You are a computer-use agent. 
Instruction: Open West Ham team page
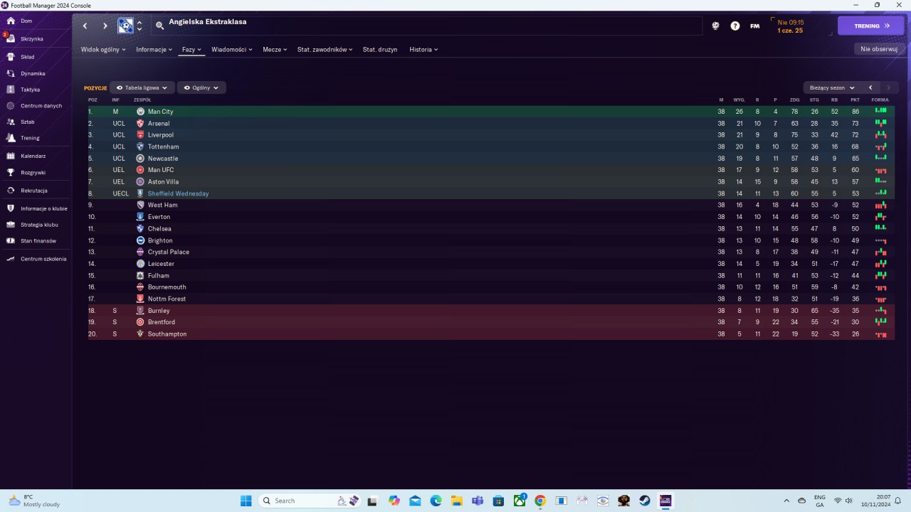click(x=163, y=206)
